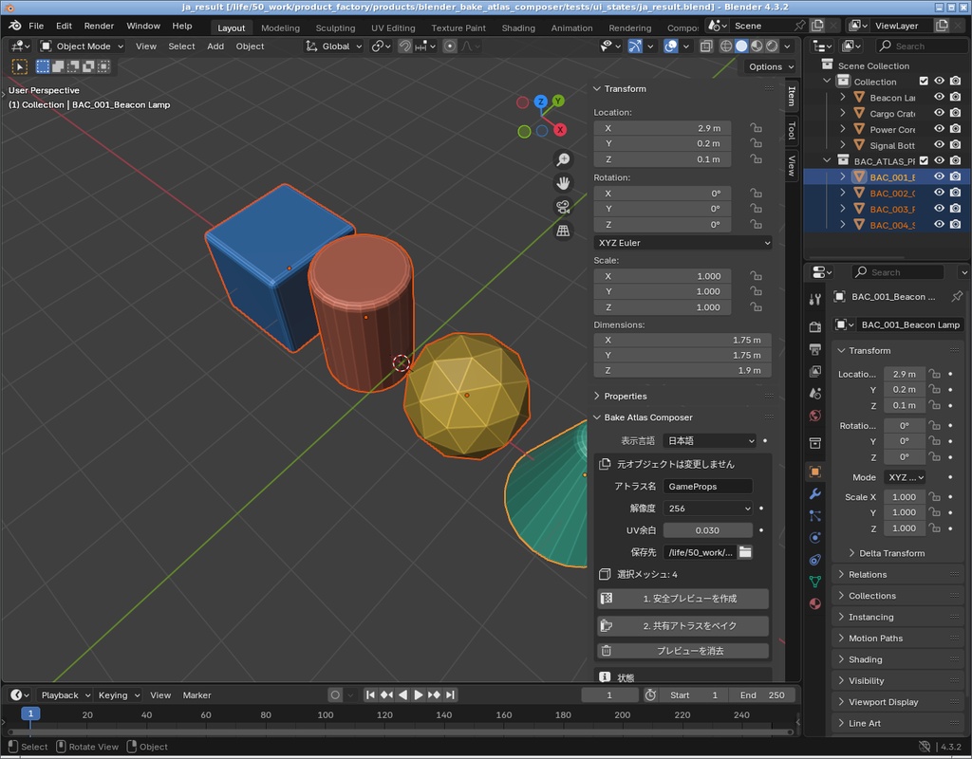The image size is (972, 759).
Task: Open the Scene properties tab icon
Action: 815,394
